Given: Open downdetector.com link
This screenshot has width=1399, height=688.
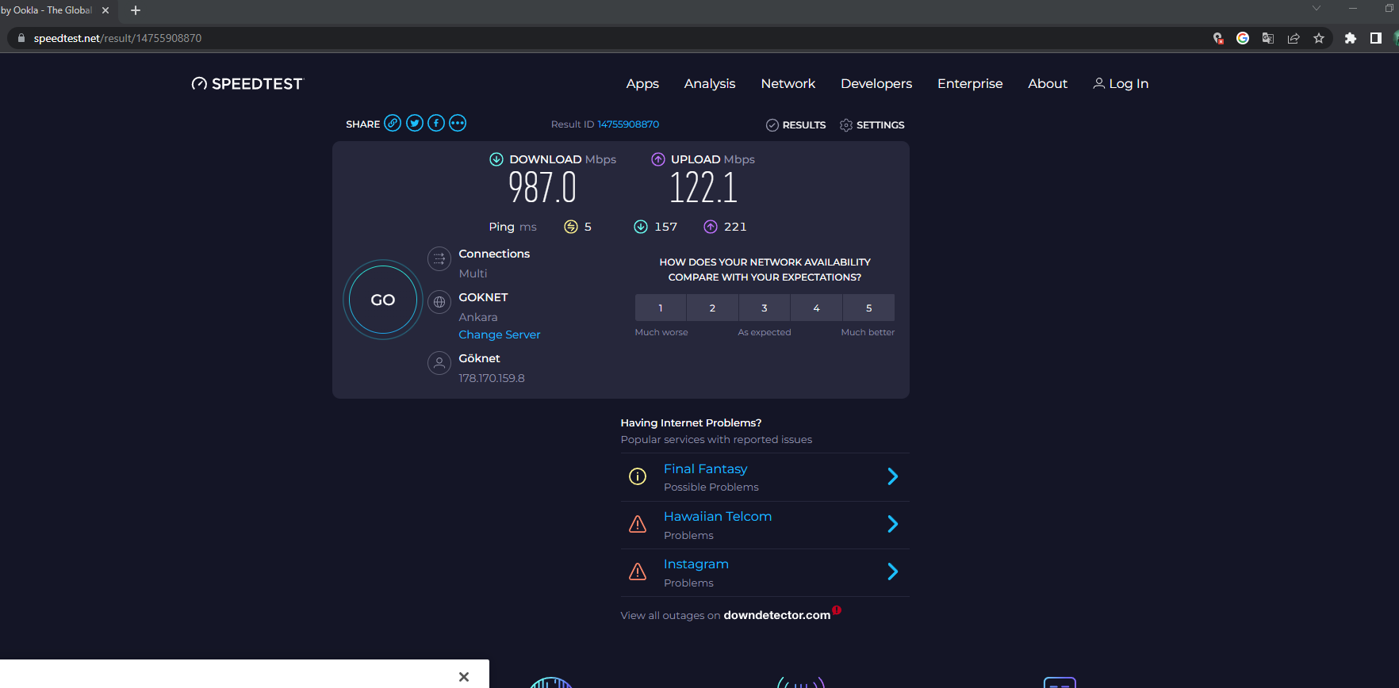Looking at the screenshot, I should point(776,615).
